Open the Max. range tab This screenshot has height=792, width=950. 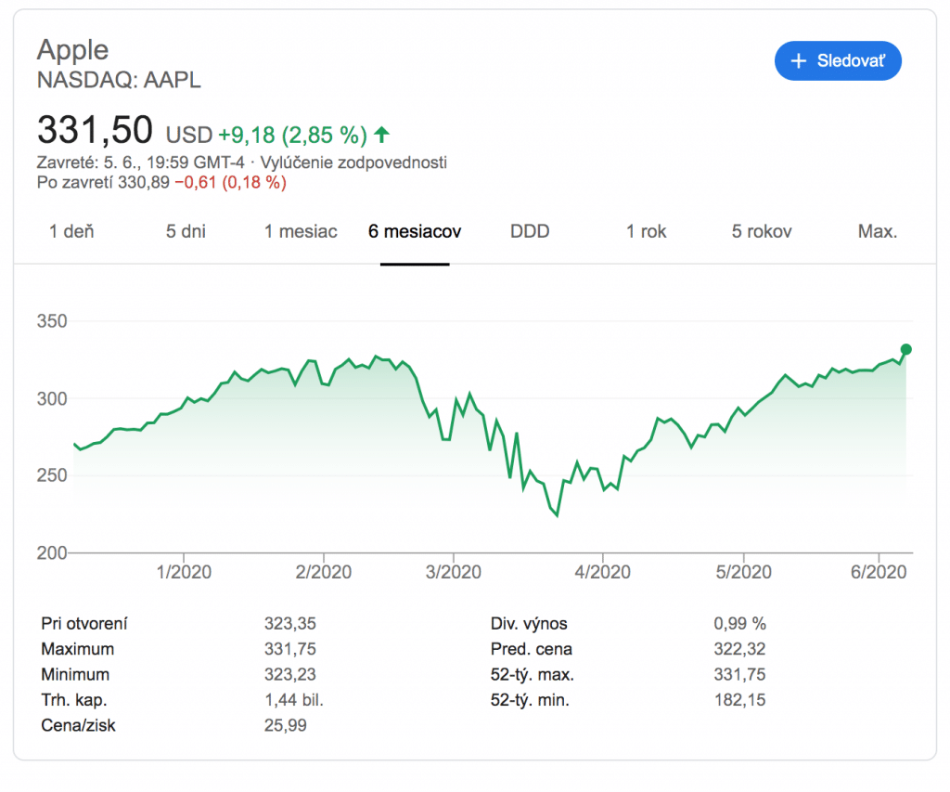point(877,231)
